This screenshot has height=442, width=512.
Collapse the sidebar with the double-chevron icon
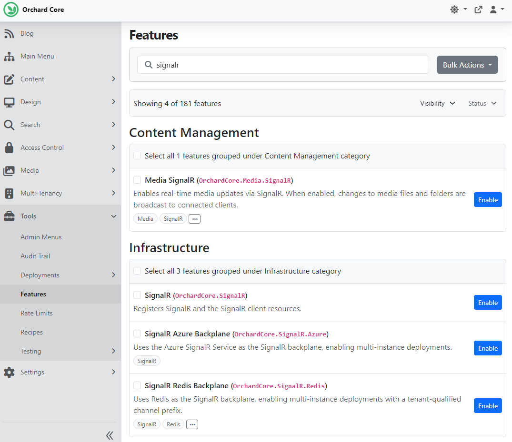[x=110, y=435]
